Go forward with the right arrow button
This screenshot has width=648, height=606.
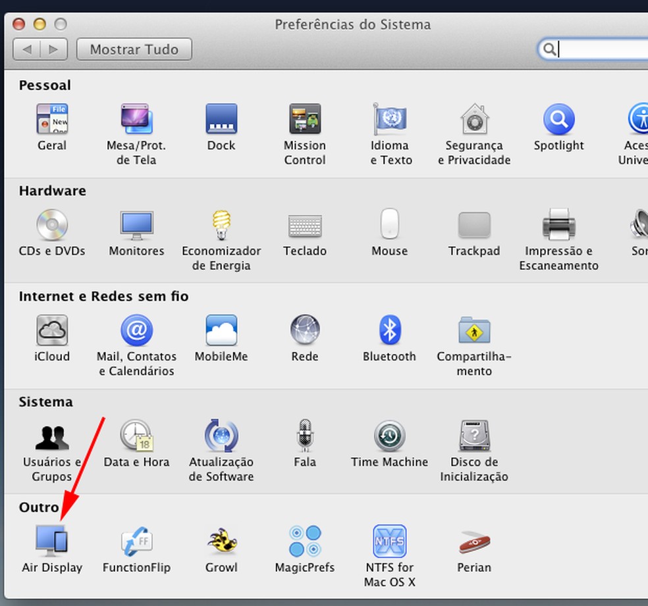(x=54, y=49)
